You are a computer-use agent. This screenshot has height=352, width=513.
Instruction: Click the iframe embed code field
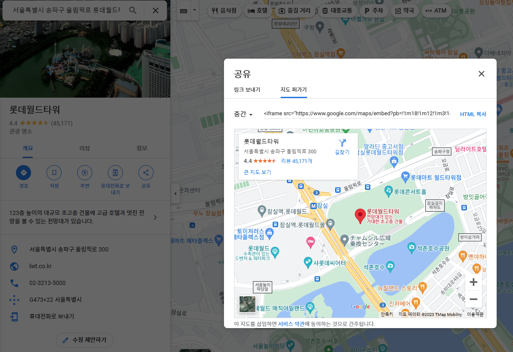[357, 114]
